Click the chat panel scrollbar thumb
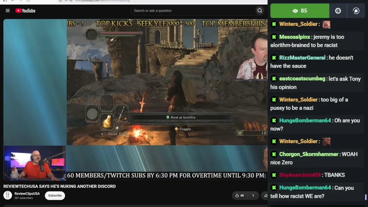This screenshot has height=207, width=368. tap(366, 197)
